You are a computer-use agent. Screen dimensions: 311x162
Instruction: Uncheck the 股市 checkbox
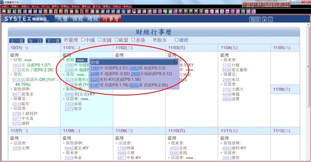point(155,40)
